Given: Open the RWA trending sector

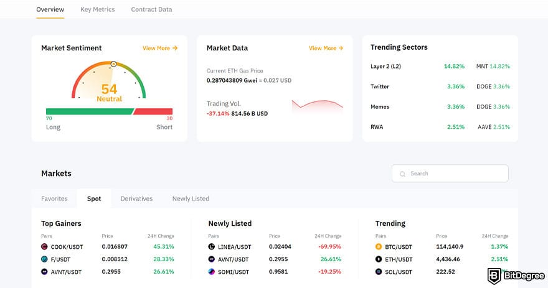Looking at the screenshot, I should 377,127.
